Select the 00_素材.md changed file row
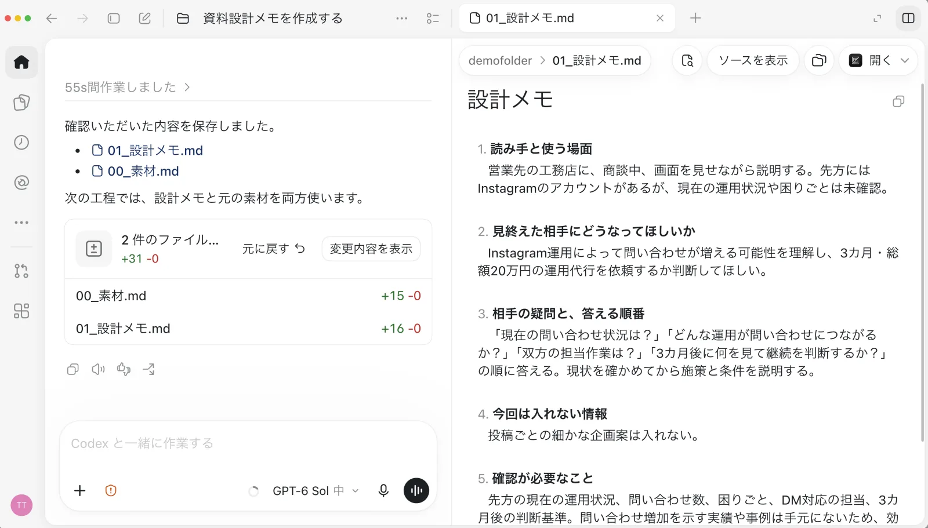 click(x=248, y=296)
